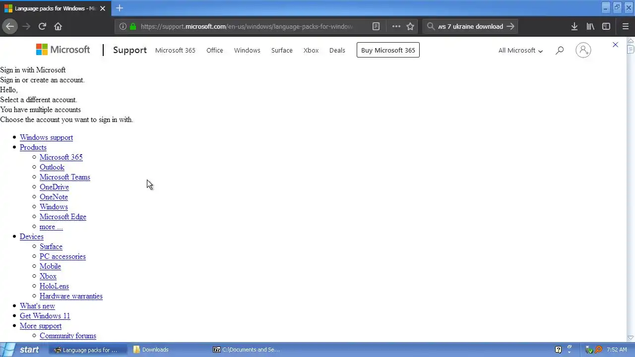Open the forward navigation arrow

click(26, 26)
